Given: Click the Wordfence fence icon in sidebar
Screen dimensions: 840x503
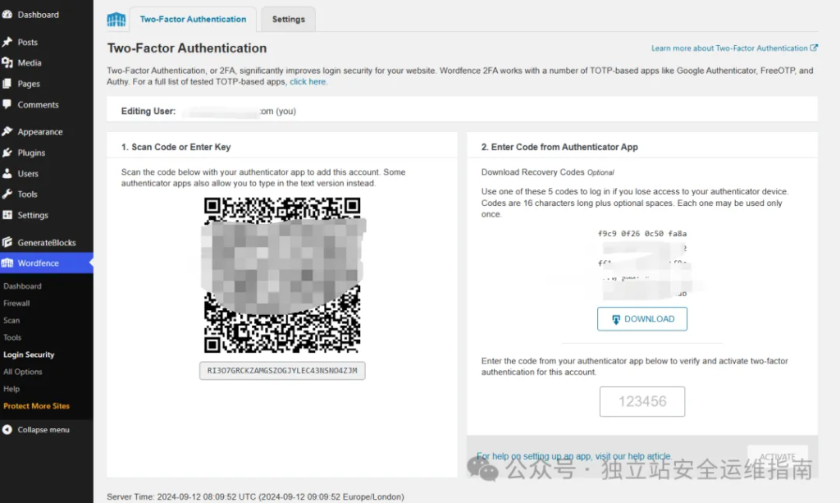Looking at the screenshot, I should pos(7,263).
